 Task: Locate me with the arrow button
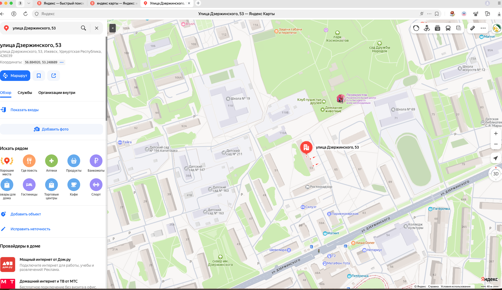[x=496, y=158]
